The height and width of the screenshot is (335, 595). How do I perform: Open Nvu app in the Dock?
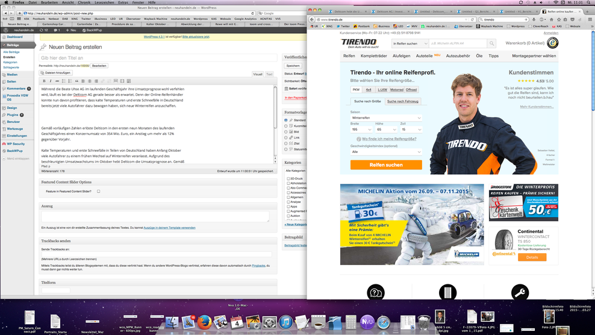point(367,322)
